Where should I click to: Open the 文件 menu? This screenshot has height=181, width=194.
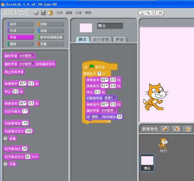(59, 13)
